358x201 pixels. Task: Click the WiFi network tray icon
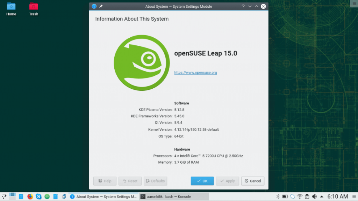tap(300, 196)
